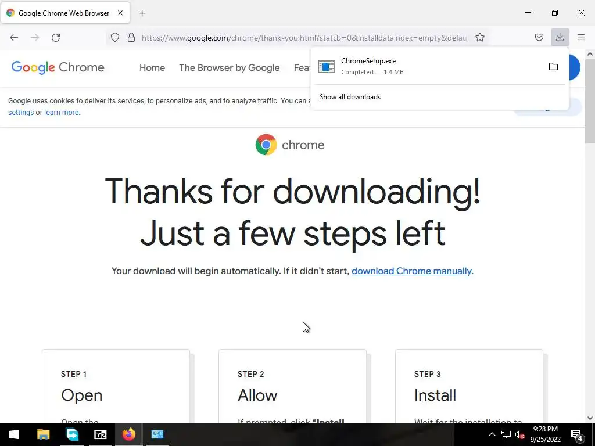This screenshot has height=446, width=595.
Task: Click the Step 1 Open card
Action: point(116,386)
